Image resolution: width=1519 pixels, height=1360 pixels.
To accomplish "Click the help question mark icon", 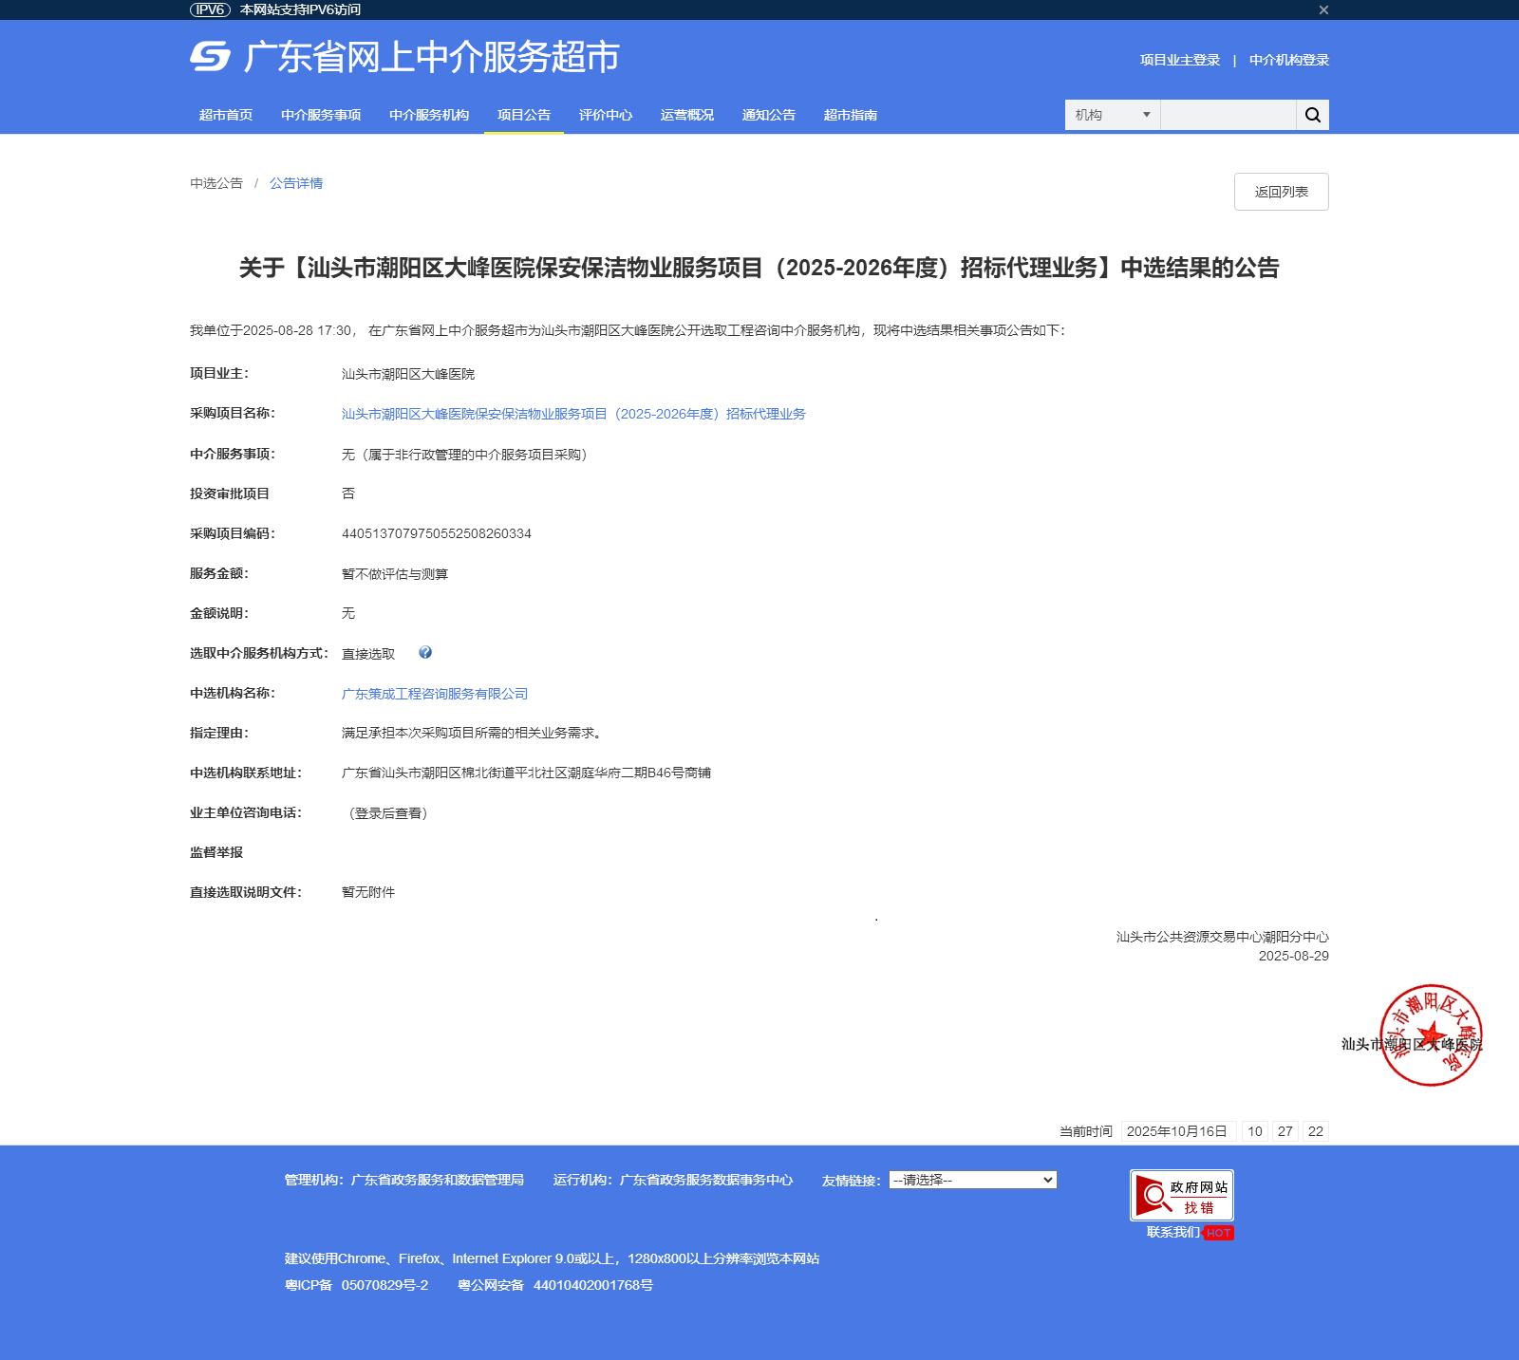I will [x=425, y=653].
